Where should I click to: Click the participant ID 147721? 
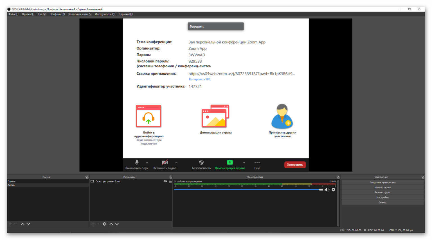[195, 86]
